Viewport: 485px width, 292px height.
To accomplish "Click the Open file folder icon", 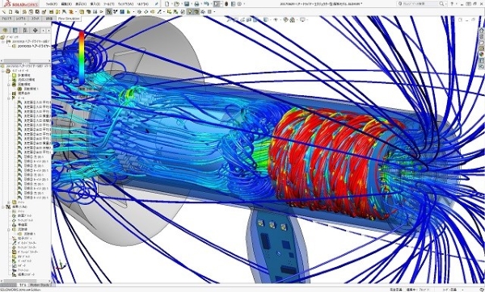I will (x=176, y=4).
